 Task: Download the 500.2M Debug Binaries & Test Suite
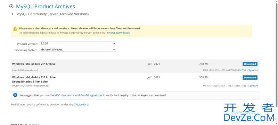pos(250,77)
